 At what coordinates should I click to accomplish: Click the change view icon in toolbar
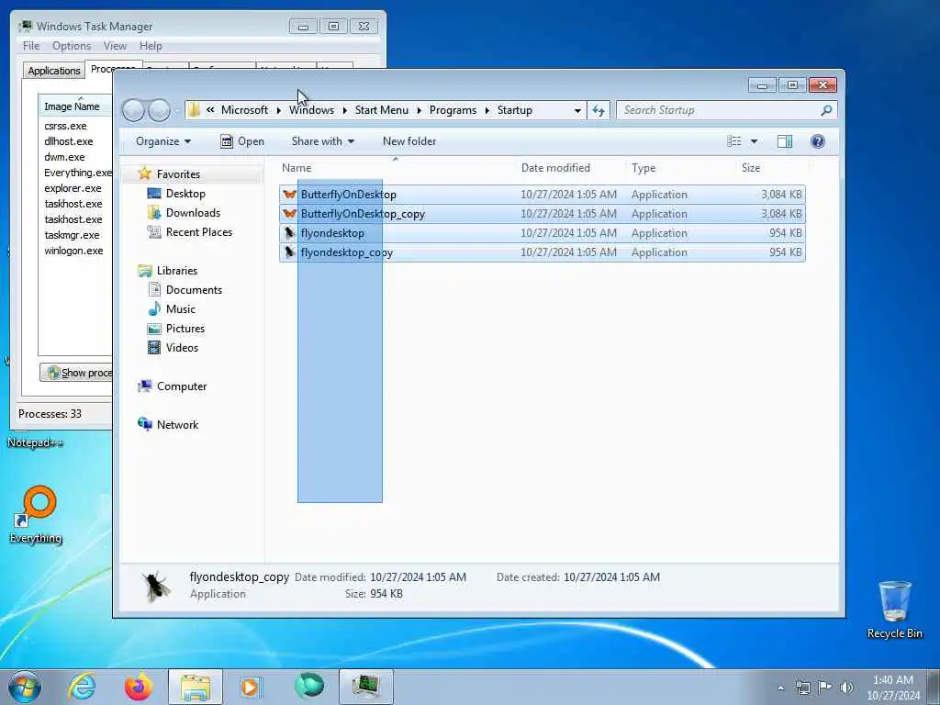coord(733,141)
